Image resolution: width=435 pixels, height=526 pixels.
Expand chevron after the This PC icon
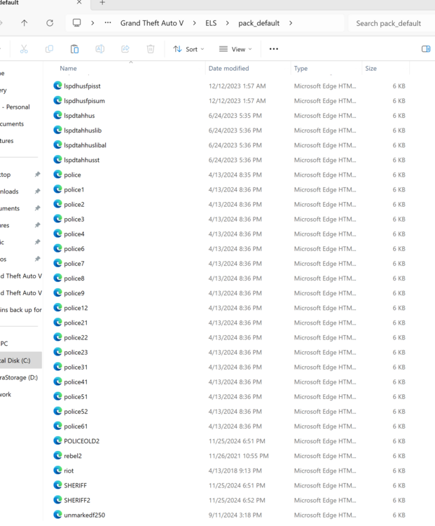(92, 23)
